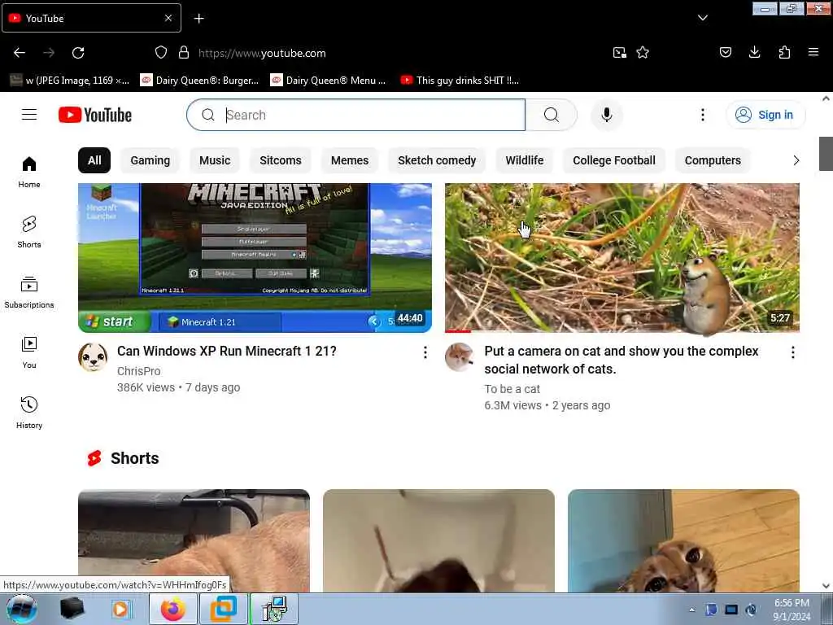
Task: Select the Computers filter chip
Action: 713,160
